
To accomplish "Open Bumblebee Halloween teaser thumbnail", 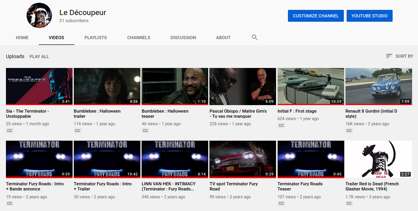I will (175, 87).
